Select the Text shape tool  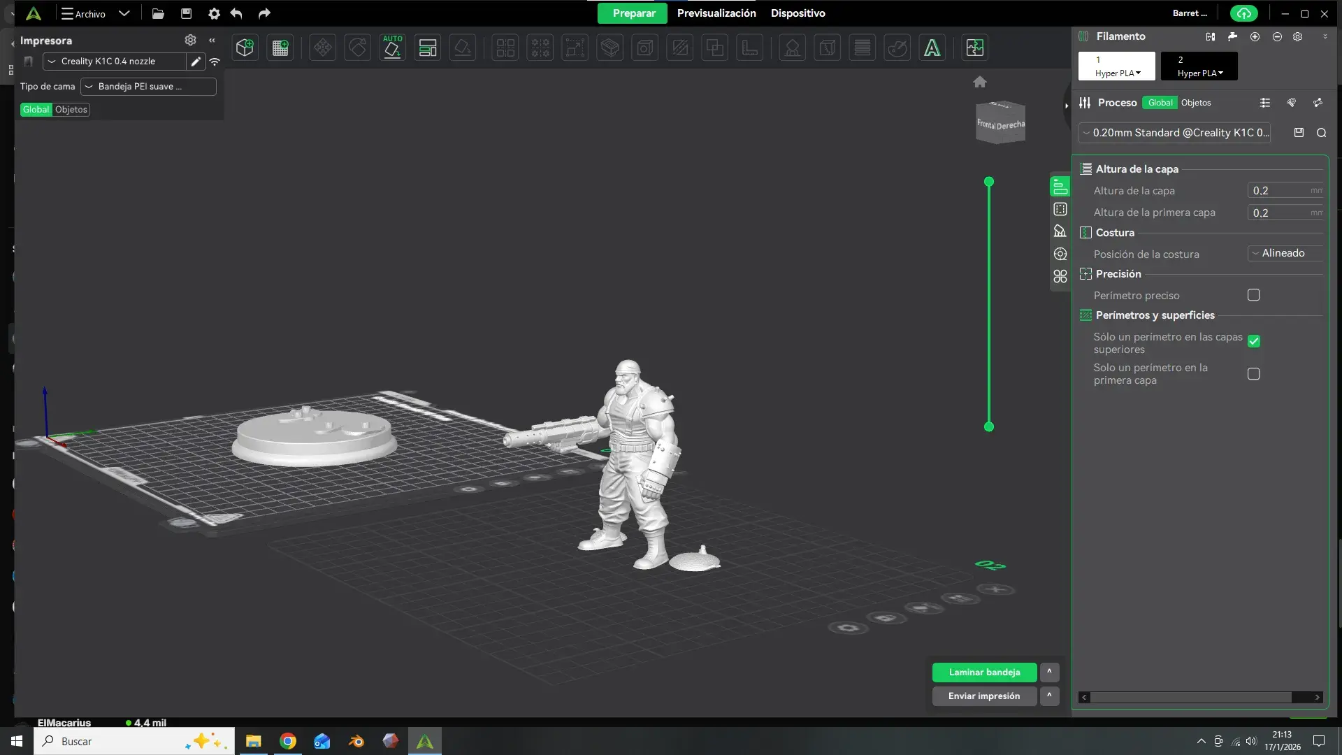point(932,48)
